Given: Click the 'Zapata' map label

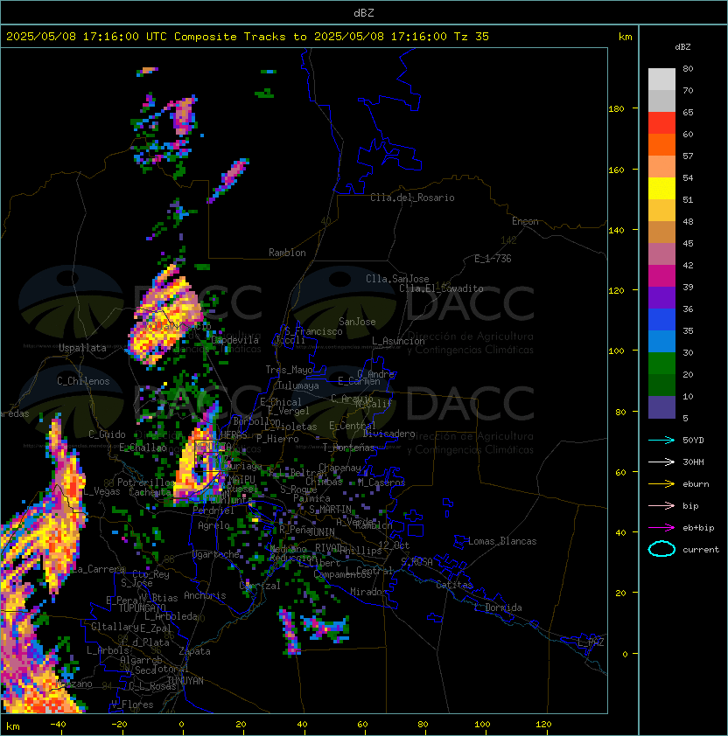Looking at the screenshot, I should point(194,651).
